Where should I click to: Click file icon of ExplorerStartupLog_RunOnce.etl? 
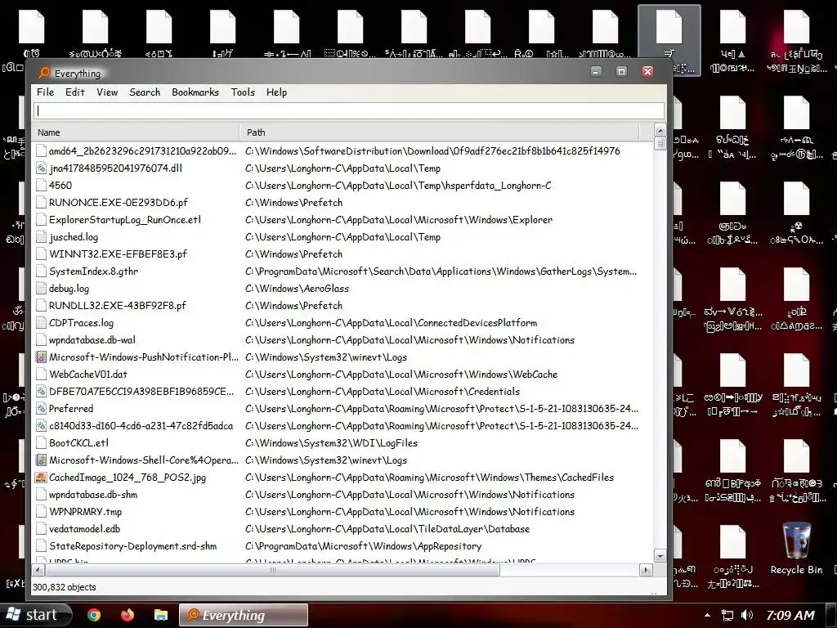[41, 219]
